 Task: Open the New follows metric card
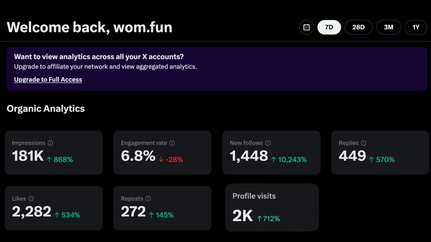click(272, 152)
